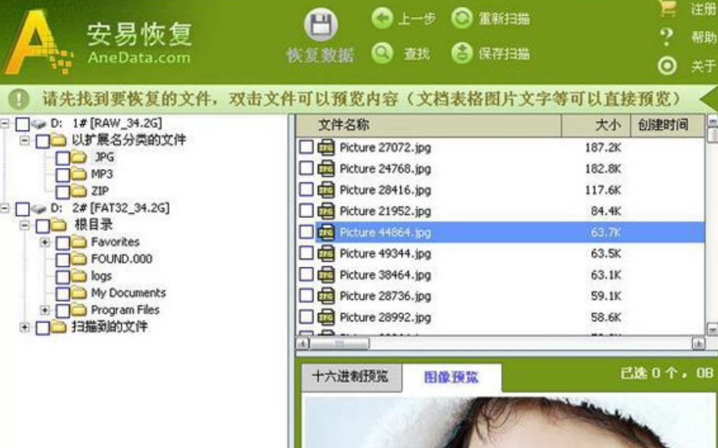Switch to the 图像预览 tab
The width and height of the screenshot is (718, 448).
point(451,377)
